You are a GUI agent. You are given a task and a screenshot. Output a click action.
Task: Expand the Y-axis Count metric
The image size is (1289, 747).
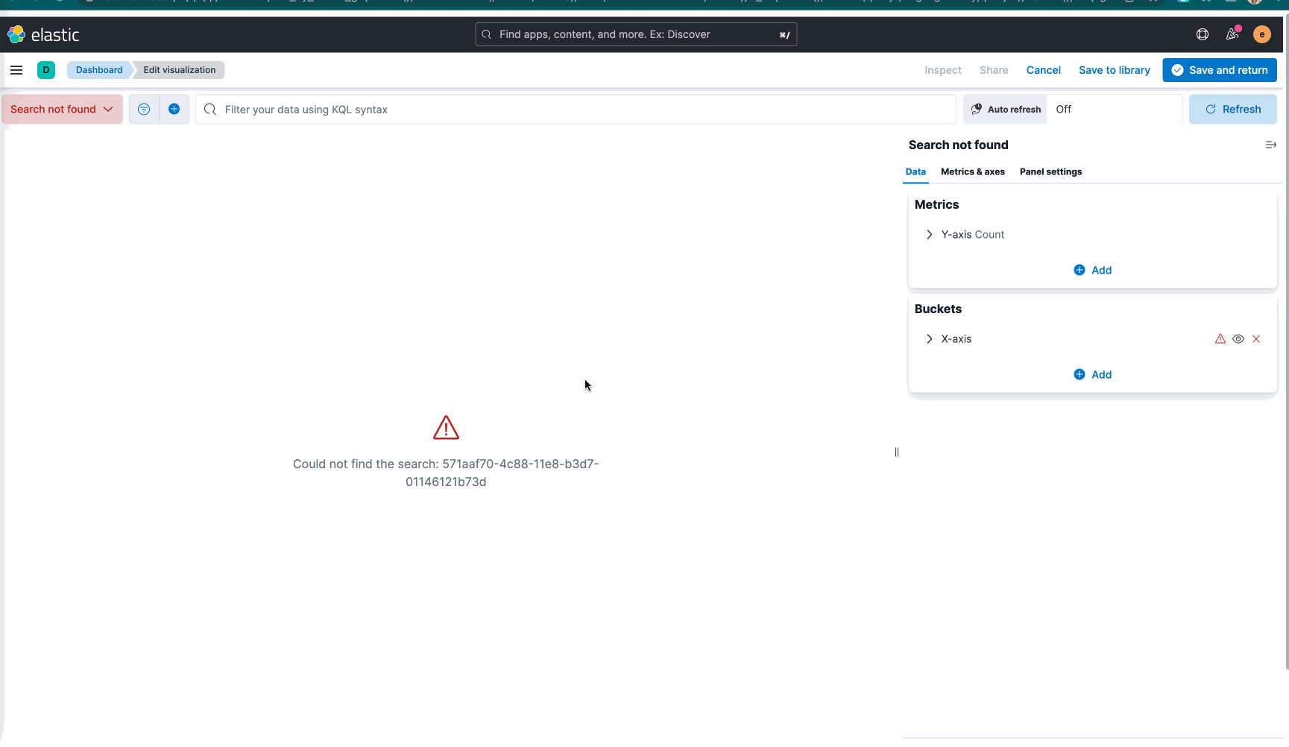point(930,234)
